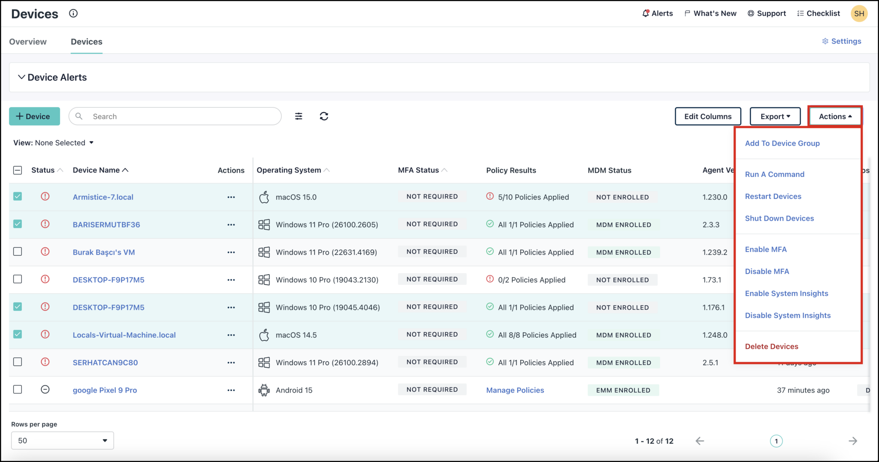
Task: Click the Alerts bell icon
Action: coord(645,13)
